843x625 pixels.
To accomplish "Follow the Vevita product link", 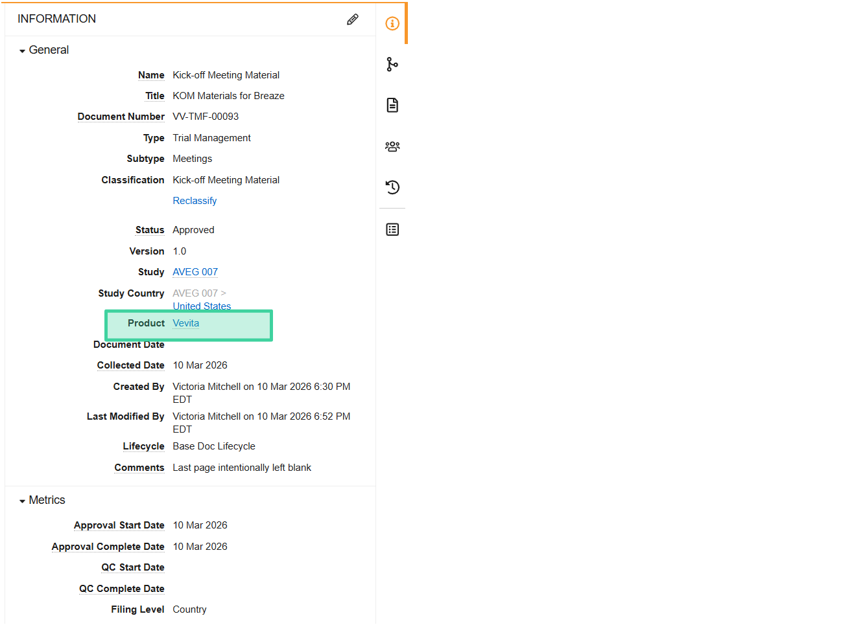I will pyautogui.click(x=185, y=323).
